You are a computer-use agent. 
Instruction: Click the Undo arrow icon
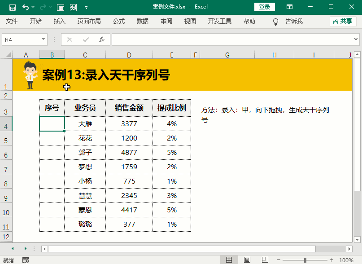(x=25, y=7)
